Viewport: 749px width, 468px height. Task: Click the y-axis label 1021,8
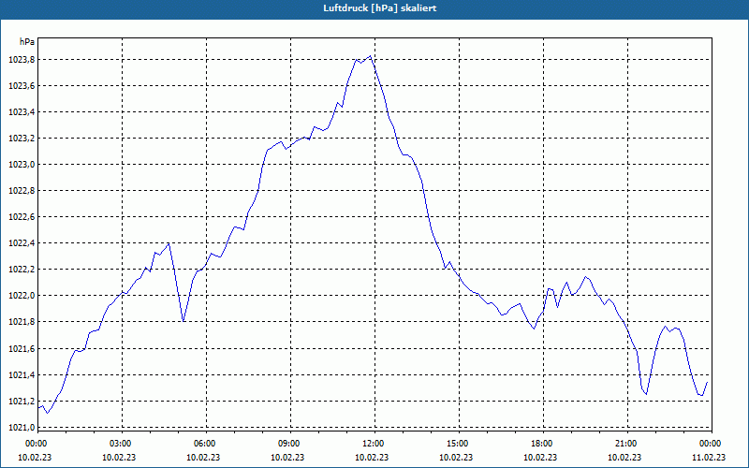click(x=22, y=322)
